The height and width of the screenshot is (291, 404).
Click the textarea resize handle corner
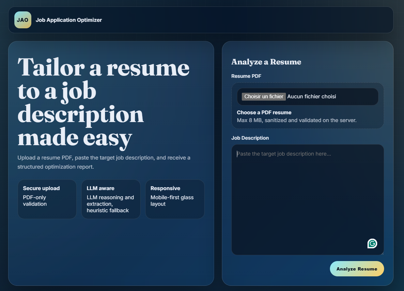click(x=382, y=253)
